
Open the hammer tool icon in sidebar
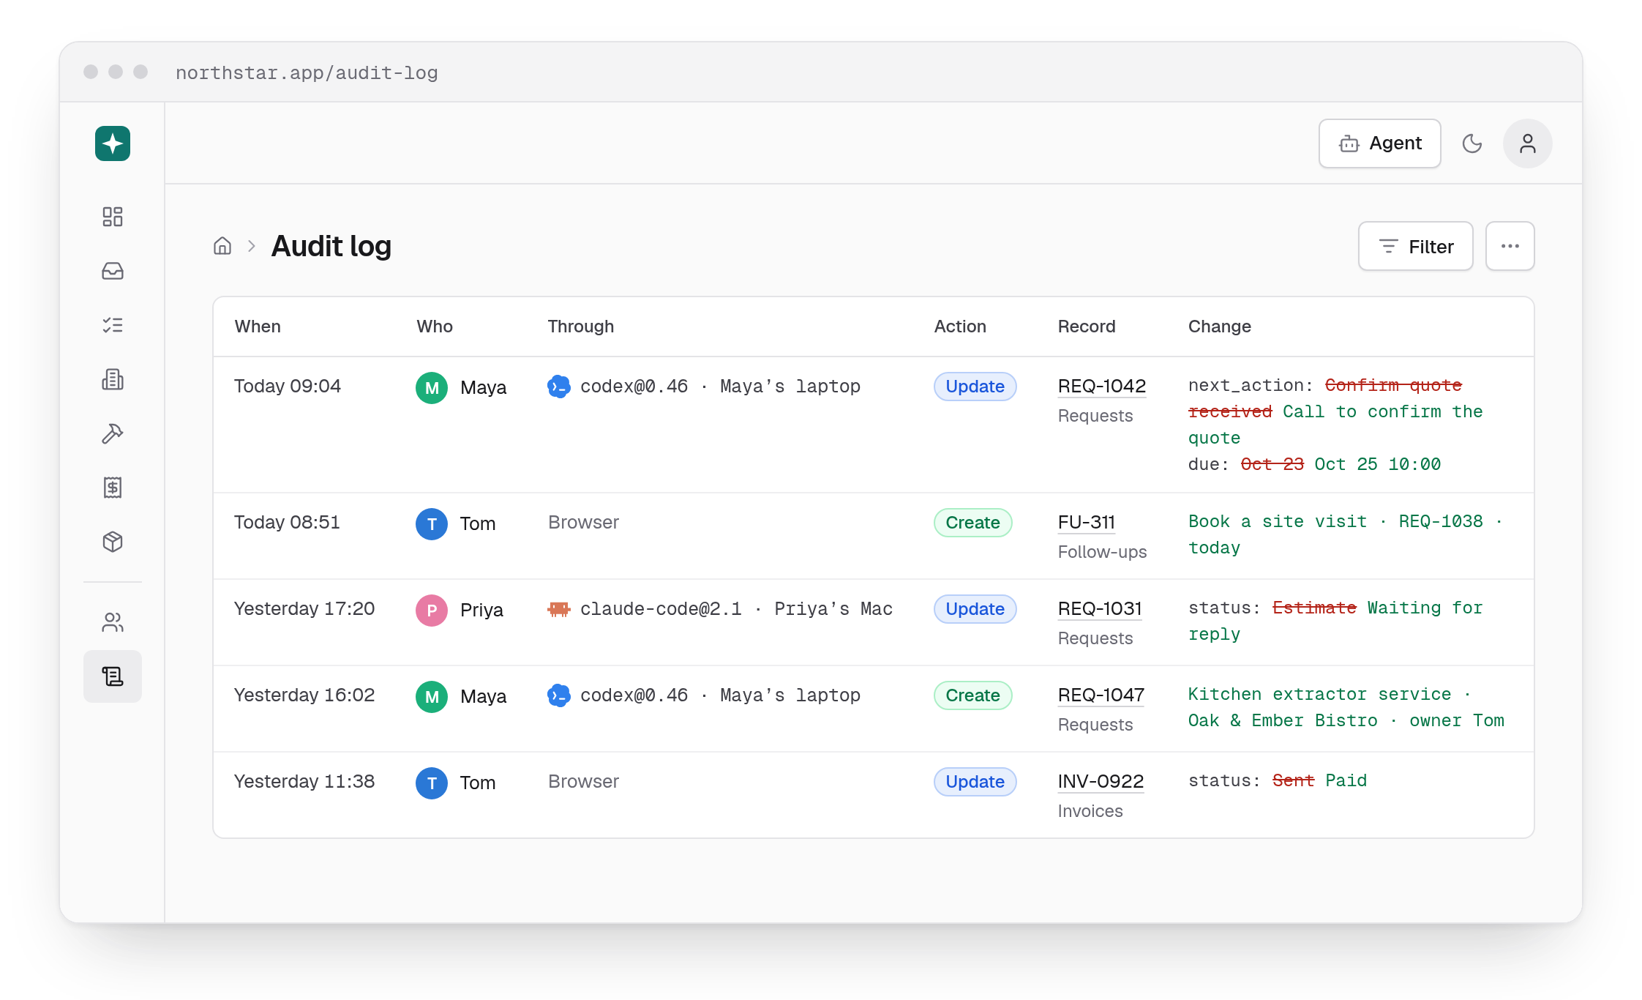tap(113, 433)
